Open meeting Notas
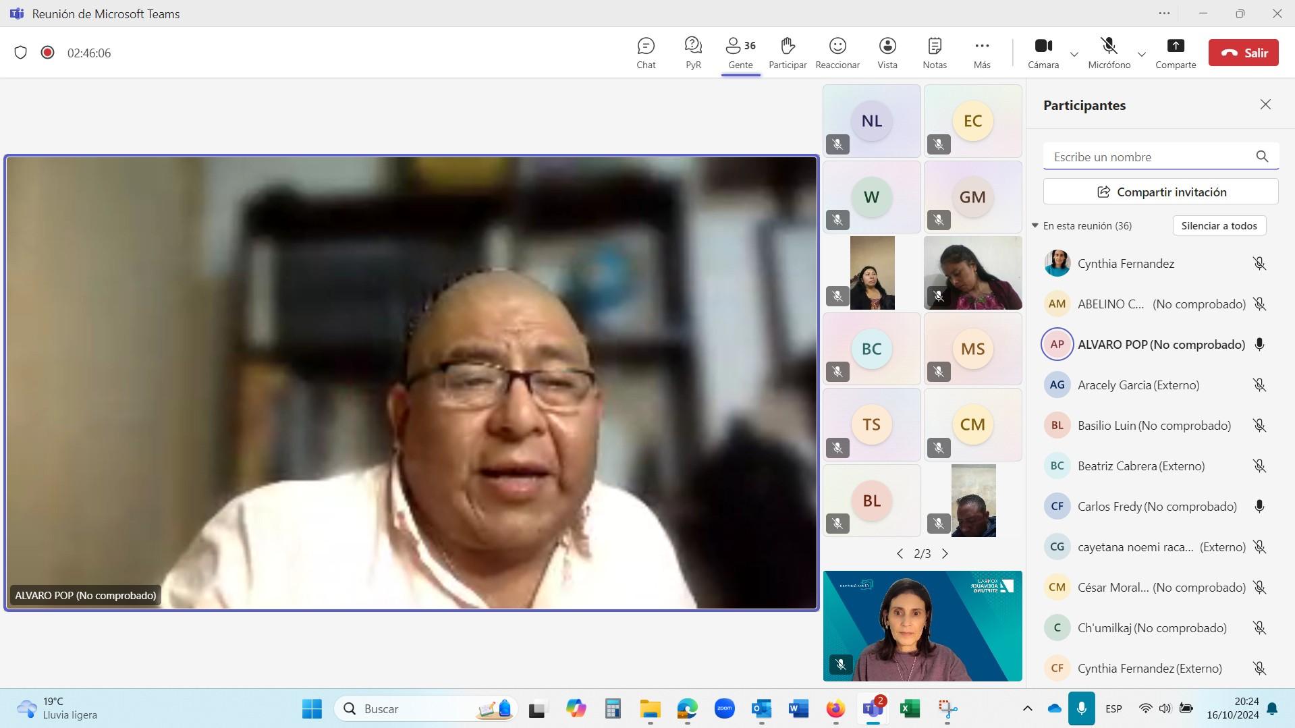 click(x=935, y=53)
